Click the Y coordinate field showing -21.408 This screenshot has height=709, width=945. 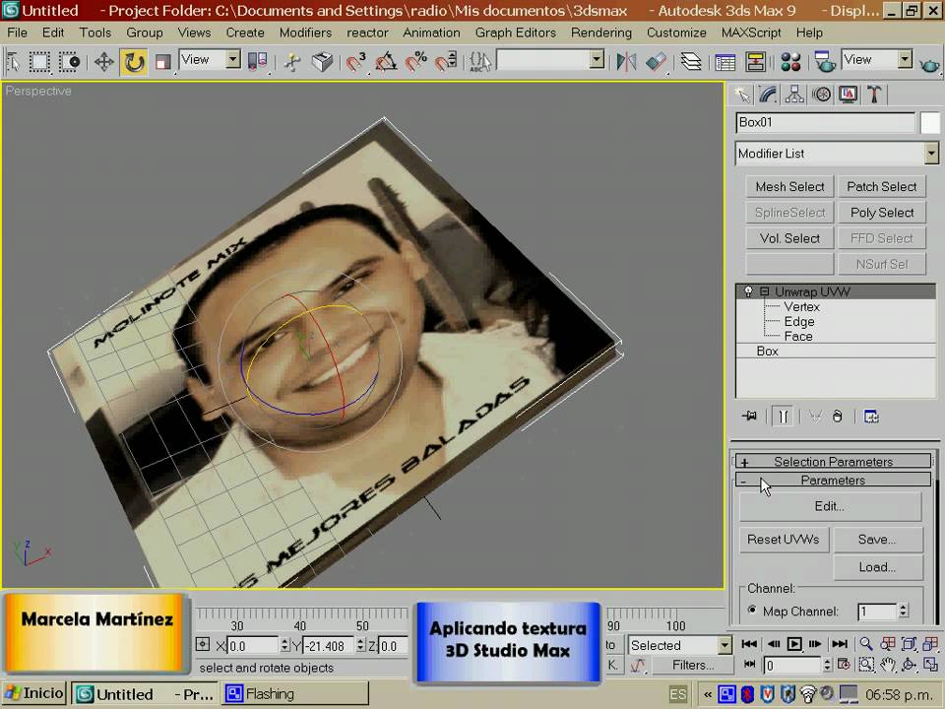tap(329, 646)
